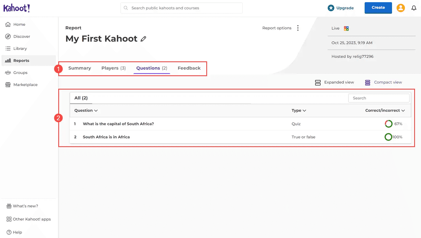Select the Questions (2) tab
Image resolution: width=421 pixels, height=238 pixels.
[152, 68]
